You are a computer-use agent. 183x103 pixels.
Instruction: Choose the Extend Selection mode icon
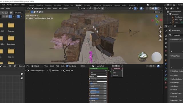pos(35,12)
